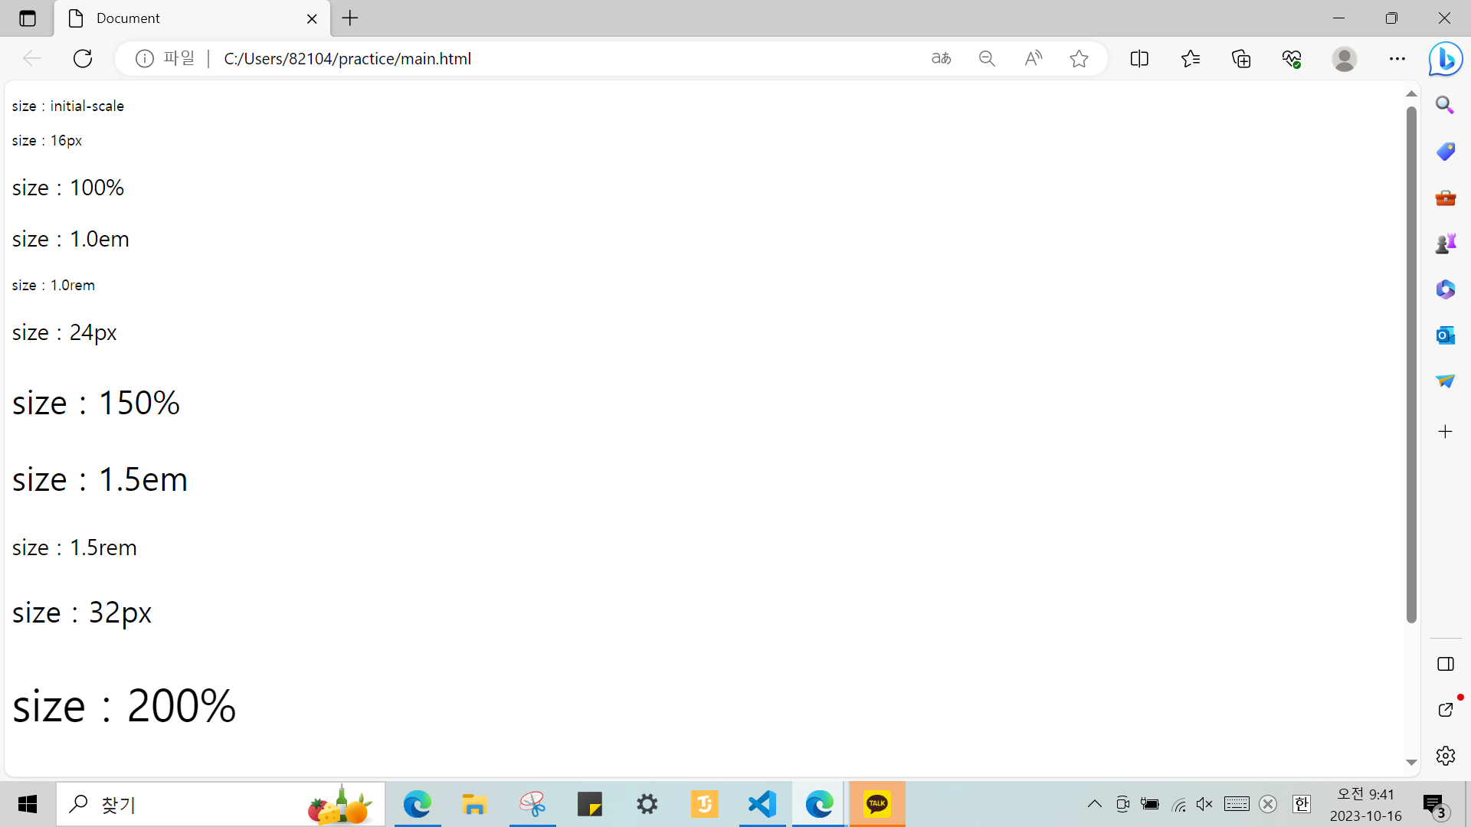Open the battery status tray icon
This screenshot has height=827, width=1471.
(1150, 804)
